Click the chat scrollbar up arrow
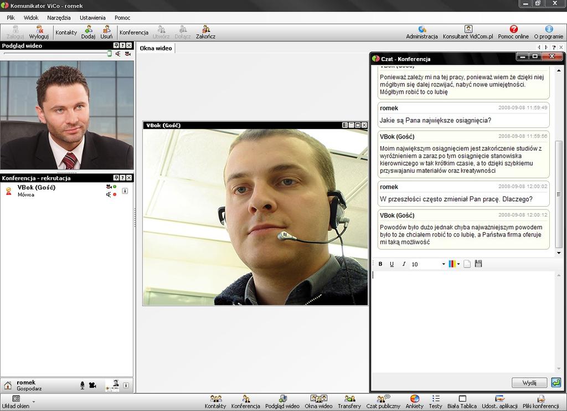567x411 pixels. click(x=559, y=70)
